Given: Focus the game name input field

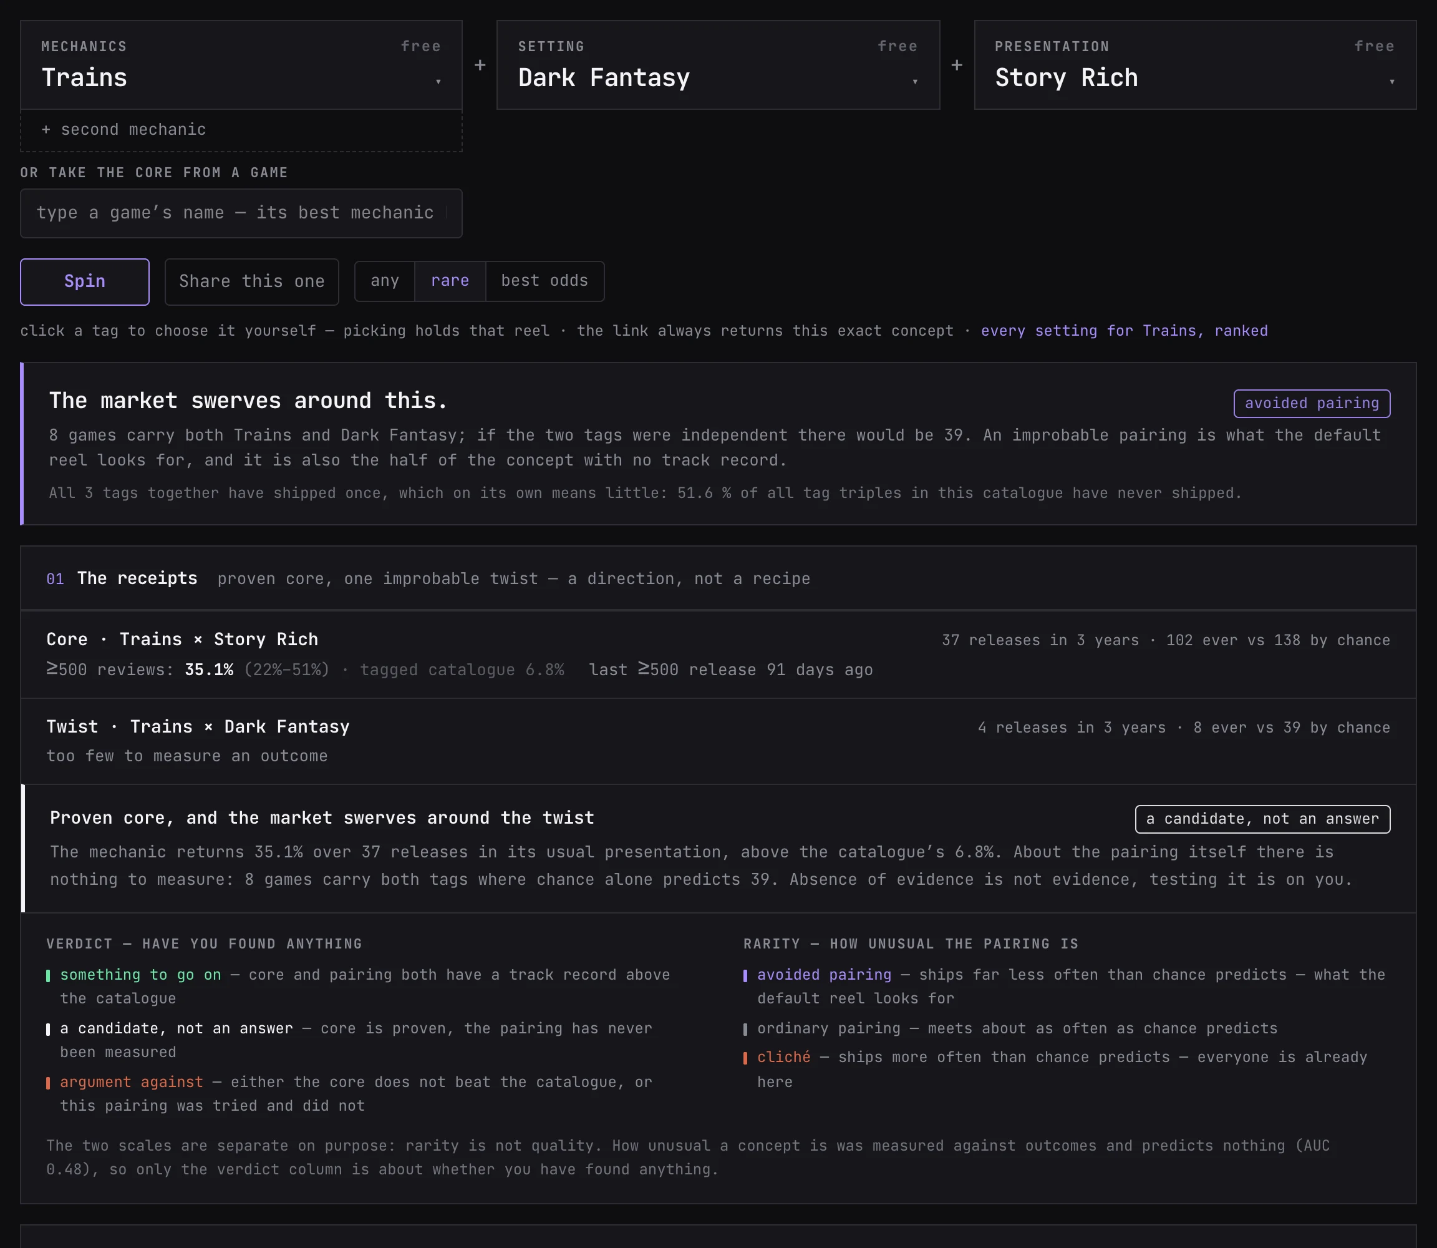Looking at the screenshot, I should click(x=241, y=213).
